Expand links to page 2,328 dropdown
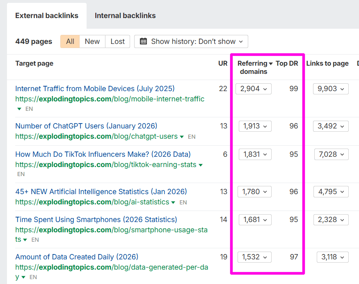 [331, 220]
